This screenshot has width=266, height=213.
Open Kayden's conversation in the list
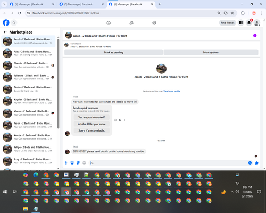pos(28,101)
